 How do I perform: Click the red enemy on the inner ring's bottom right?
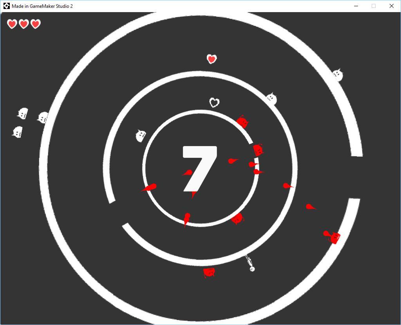click(237, 218)
